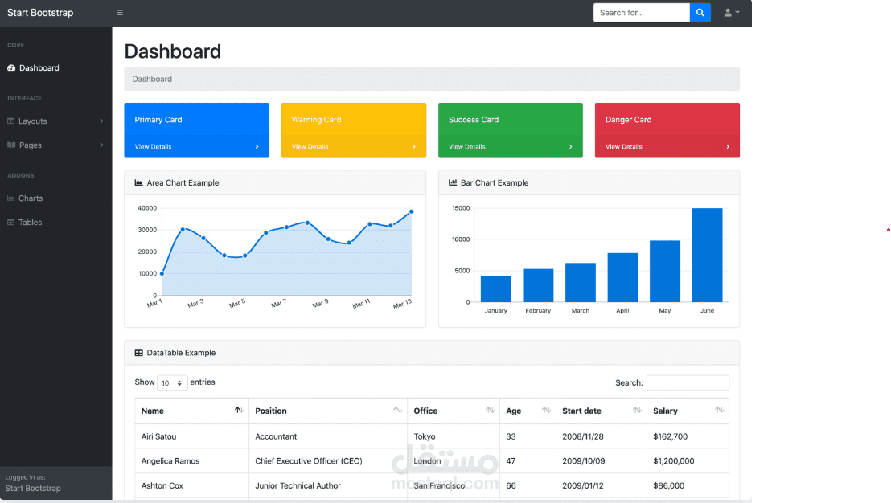This screenshot has height=503, width=891.
Task: Sort the table by Age column
Action: 528,411
